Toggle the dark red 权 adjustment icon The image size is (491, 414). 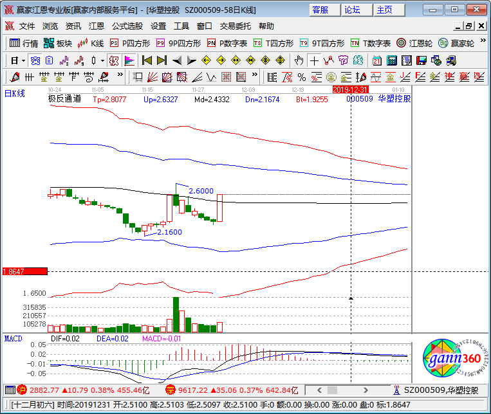(114, 60)
